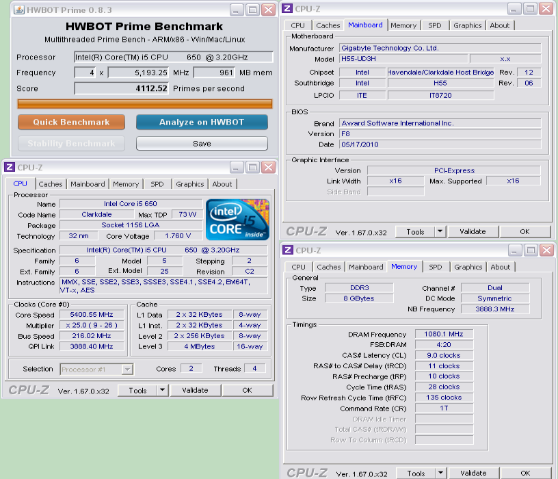This screenshot has width=558, height=479.
Task: Click OK in Memory window
Action: pyautogui.click(x=526, y=473)
